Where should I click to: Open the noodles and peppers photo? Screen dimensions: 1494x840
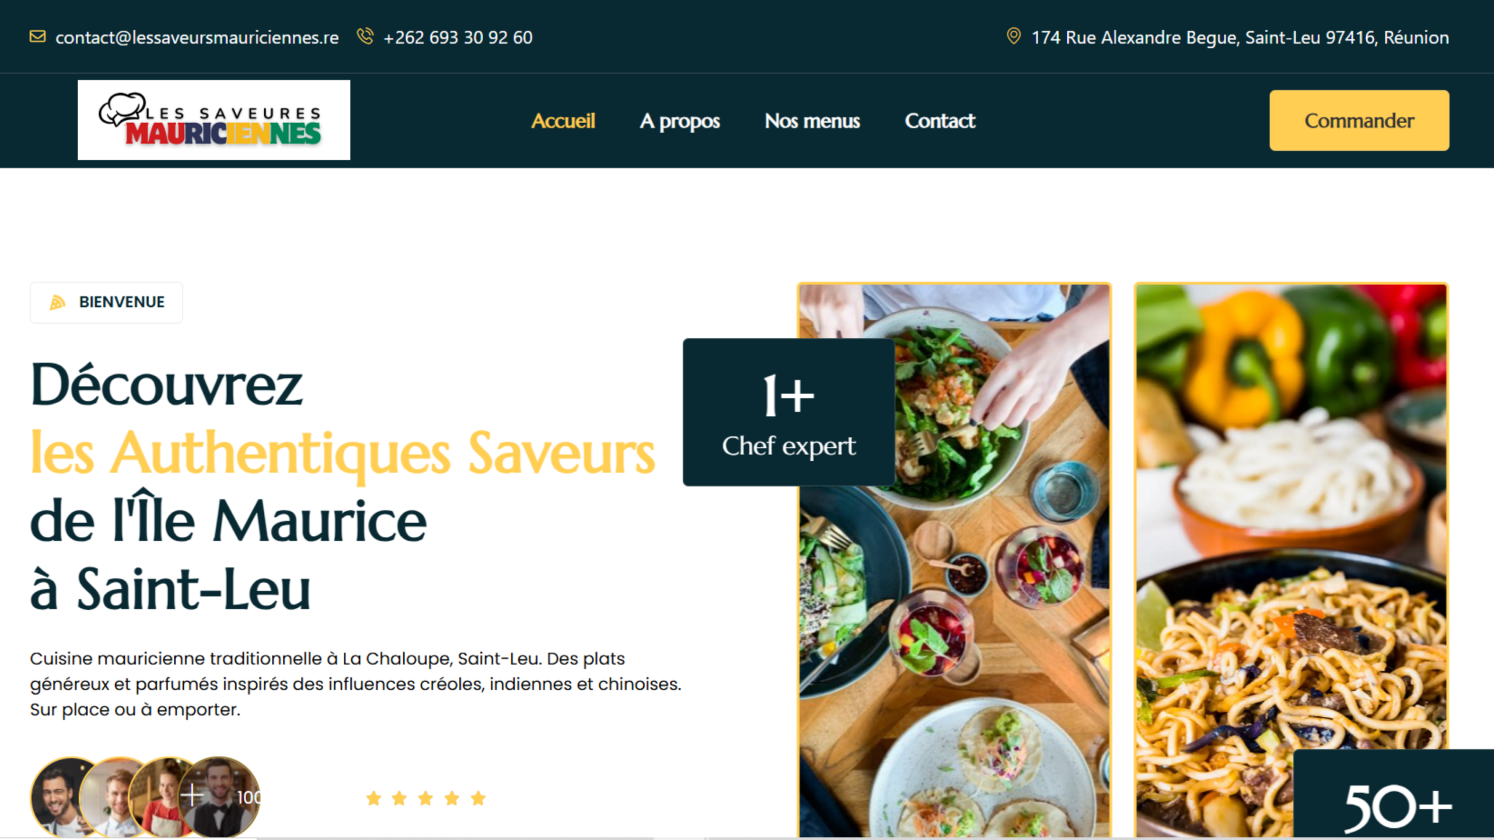(1291, 560)
